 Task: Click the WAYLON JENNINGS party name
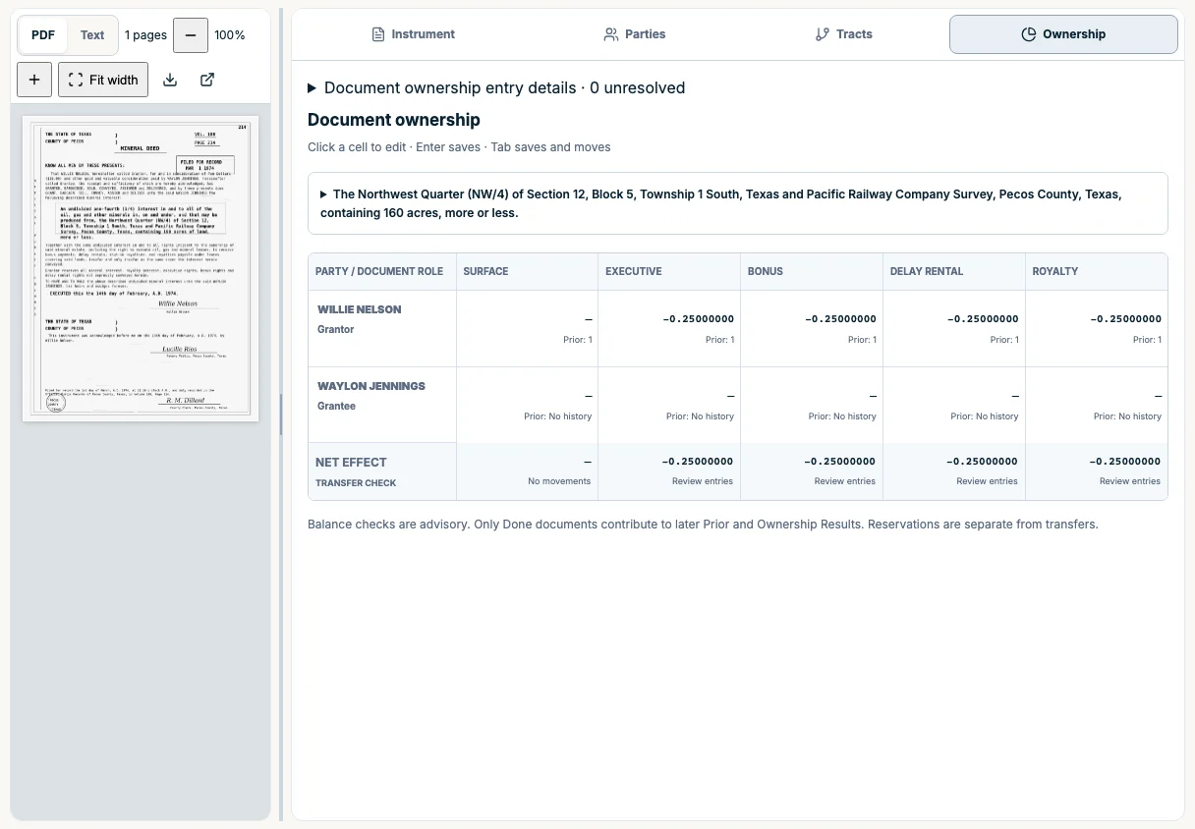pos(371,386)
